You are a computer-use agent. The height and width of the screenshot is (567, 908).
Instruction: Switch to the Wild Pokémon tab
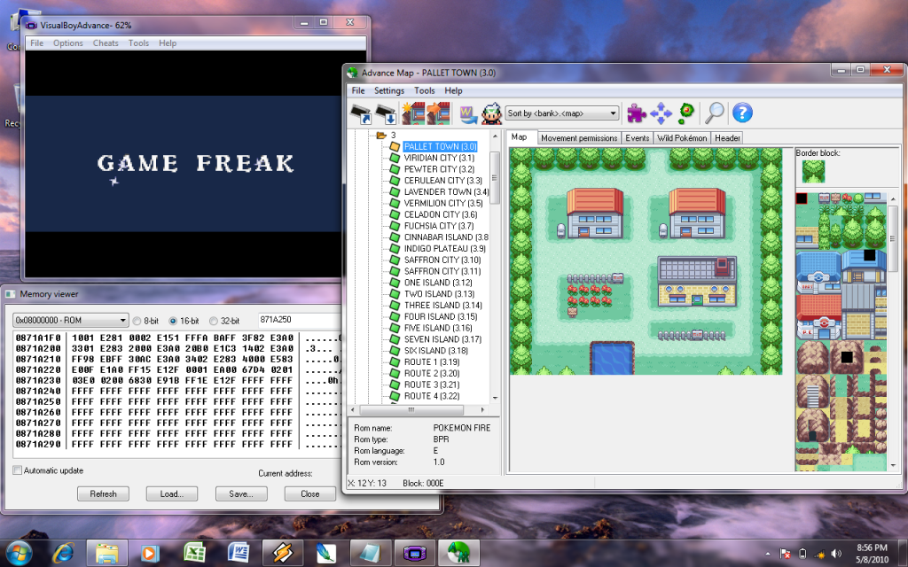point(682,138)
